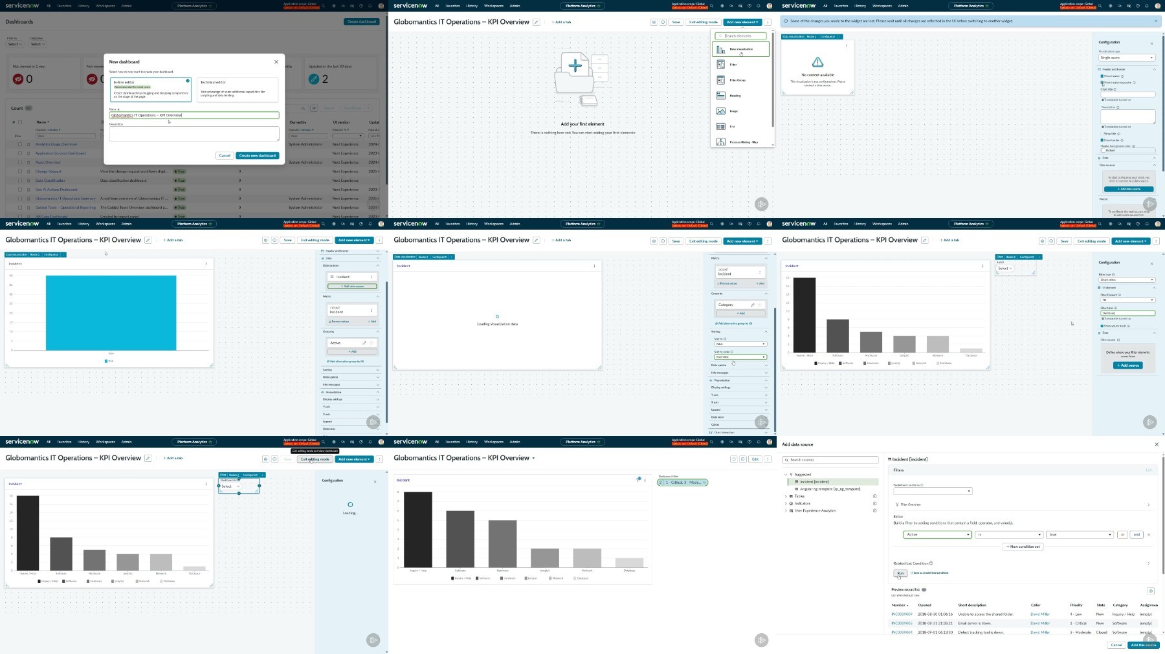Choose the Filter Group element icon
Image resolution: width=1165 pixels, height=654 pixels.
(x=720, y=80)
